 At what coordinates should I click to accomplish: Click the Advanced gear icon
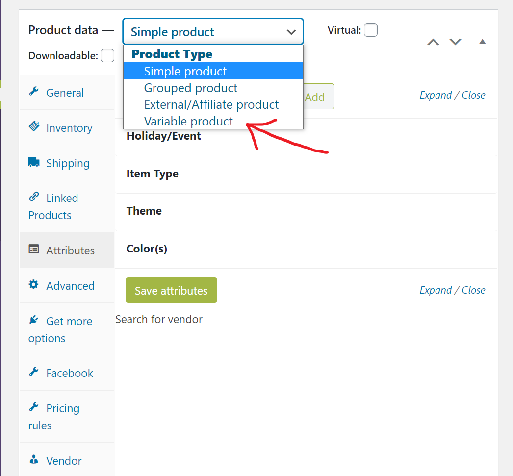coord(33,284)
